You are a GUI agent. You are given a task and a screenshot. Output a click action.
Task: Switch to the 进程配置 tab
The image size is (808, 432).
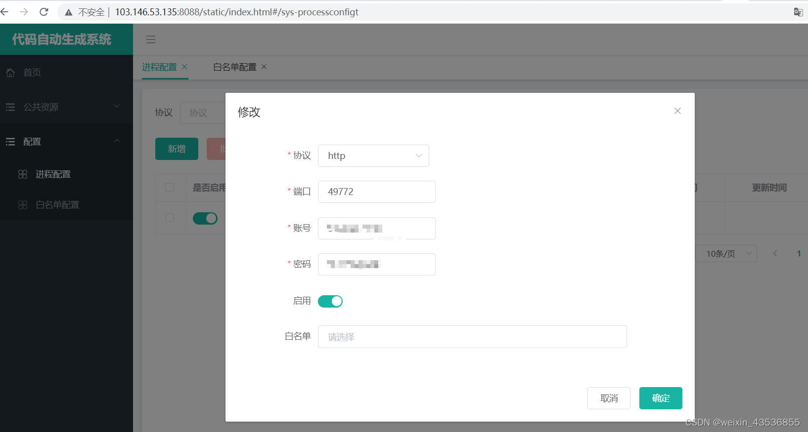159,67
